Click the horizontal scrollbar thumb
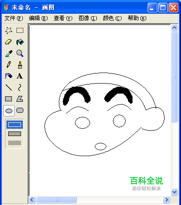The image size is (181, 205). [56, 200]
